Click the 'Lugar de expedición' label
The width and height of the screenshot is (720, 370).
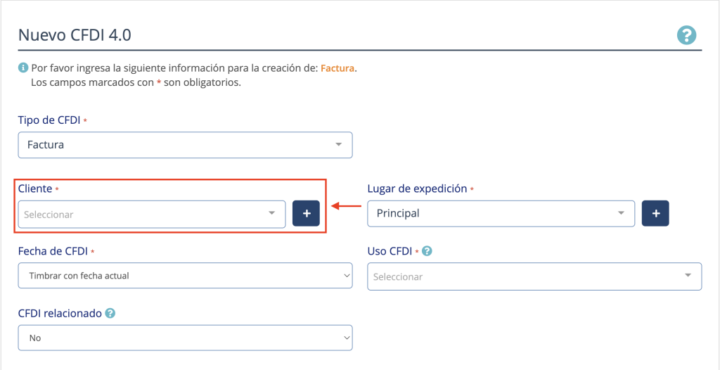point(417,189)
